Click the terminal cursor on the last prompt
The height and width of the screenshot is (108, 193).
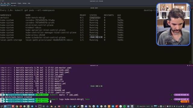coord(51,101)
